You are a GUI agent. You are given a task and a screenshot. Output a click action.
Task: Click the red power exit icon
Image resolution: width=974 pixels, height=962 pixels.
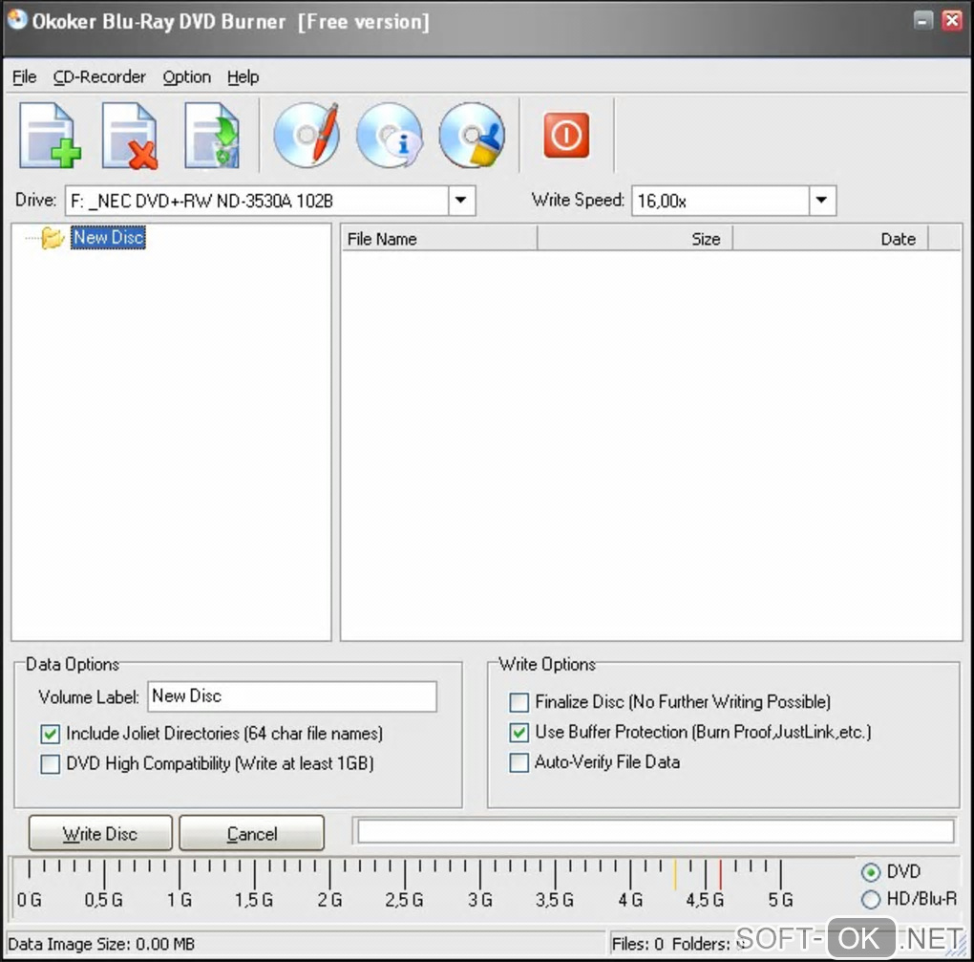click(566, 136)
